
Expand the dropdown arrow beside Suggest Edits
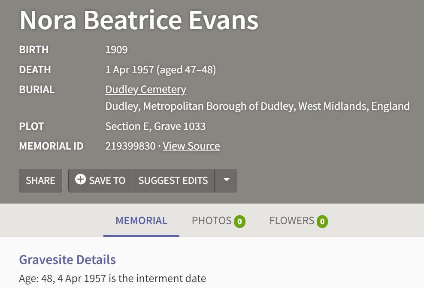[x=226, y=180]
